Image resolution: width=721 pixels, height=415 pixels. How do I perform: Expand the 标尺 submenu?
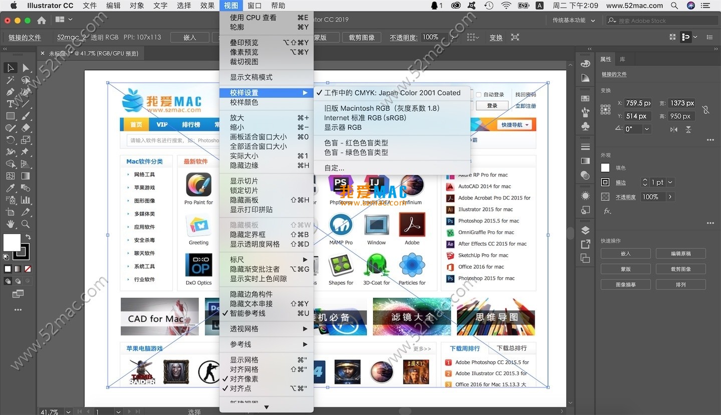pos(267,260)
